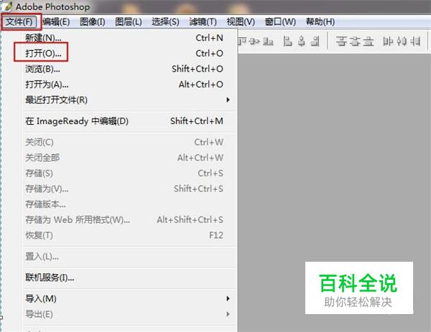
Task: Choose 新建(N)... to create a new file
Action: pyautogui.click(x=129, y=38)
